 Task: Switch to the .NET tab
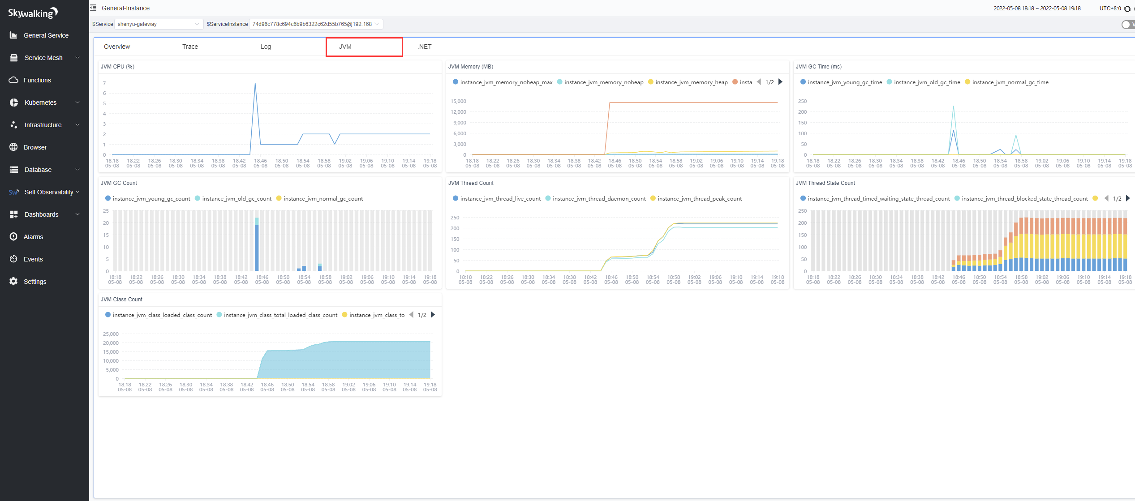coord(424,47)
